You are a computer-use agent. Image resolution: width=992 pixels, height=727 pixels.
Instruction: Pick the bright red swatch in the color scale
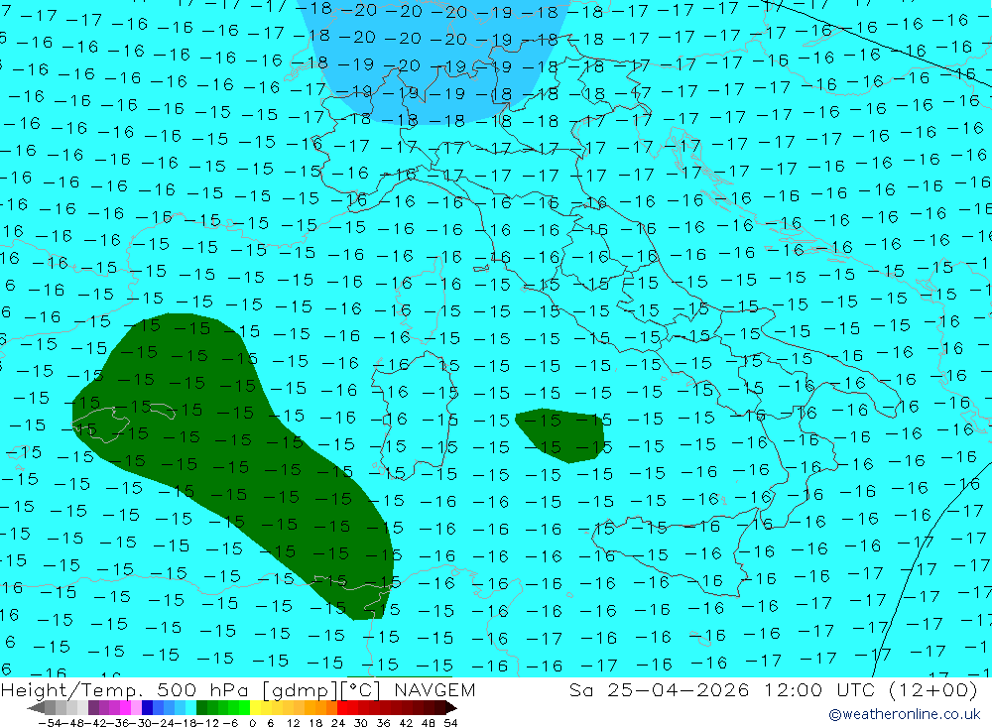point(342,707)
